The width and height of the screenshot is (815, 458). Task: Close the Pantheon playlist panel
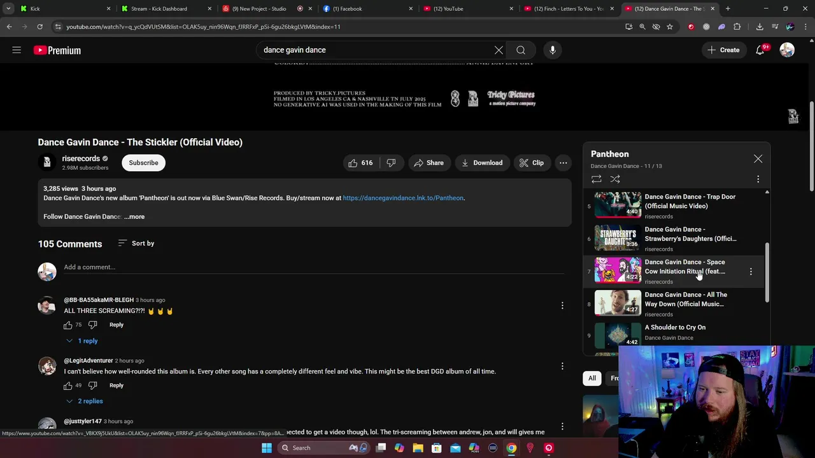pos(758,158)
